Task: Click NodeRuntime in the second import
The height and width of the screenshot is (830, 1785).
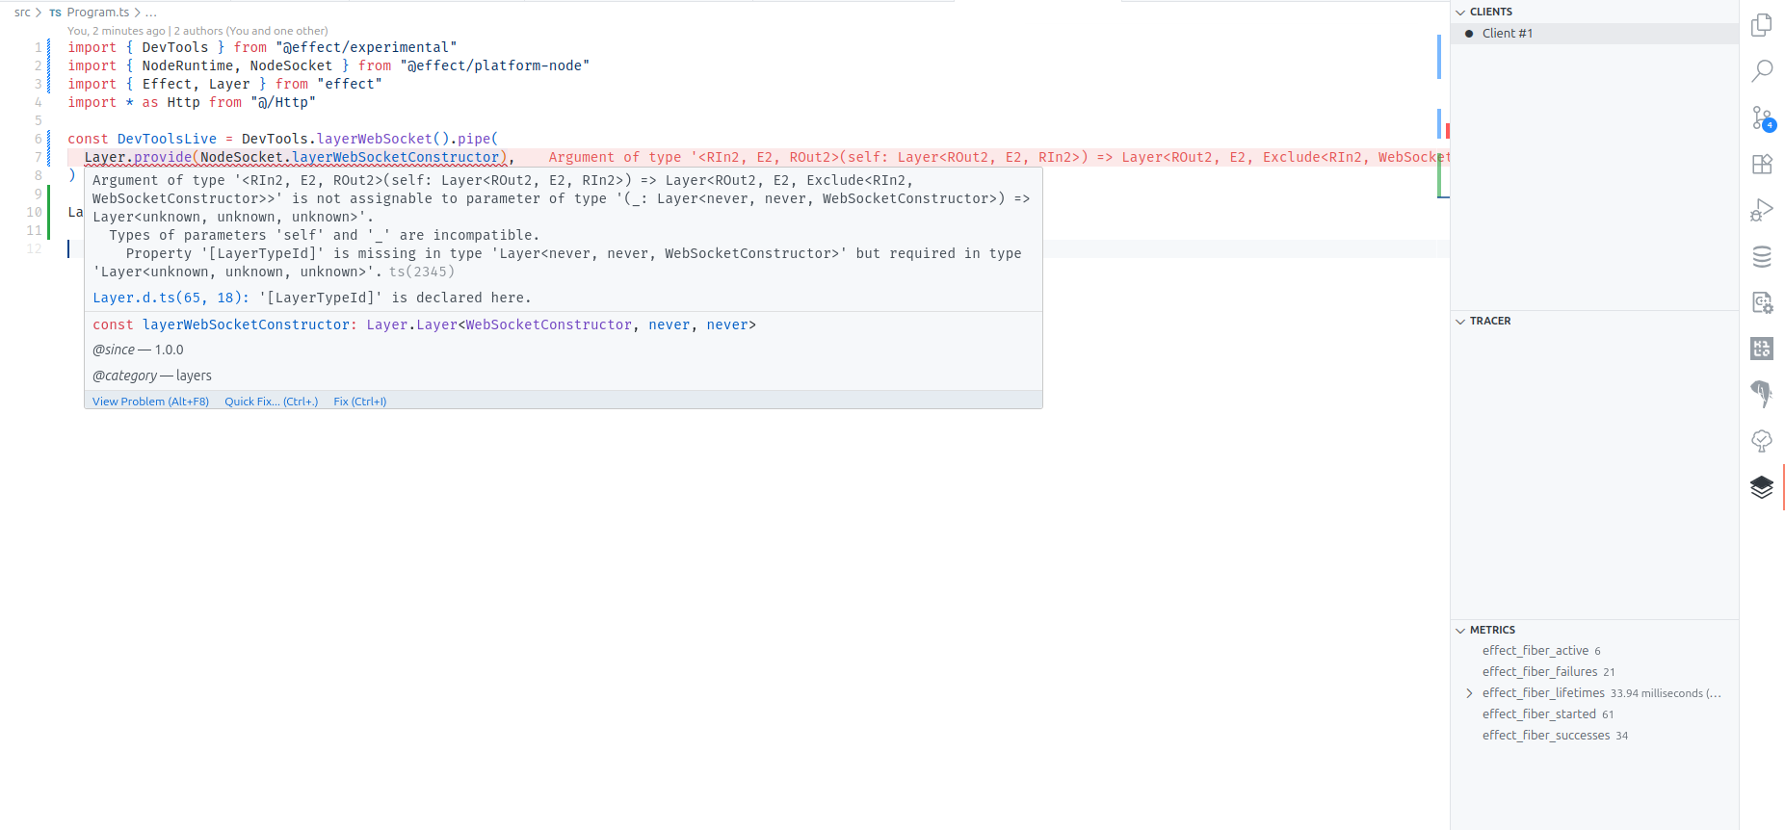Action: point(188,65)
